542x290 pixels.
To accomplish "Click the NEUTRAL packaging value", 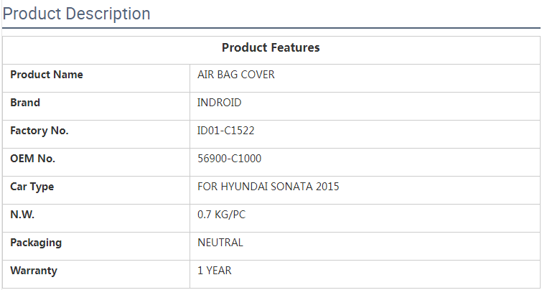I will point(220,243).
